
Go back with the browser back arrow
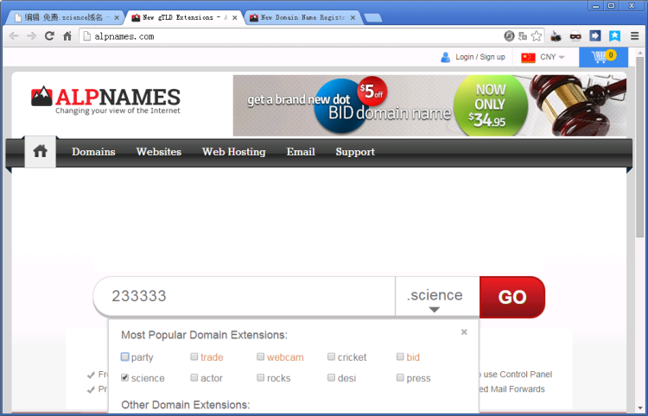[x=14, y=36]
